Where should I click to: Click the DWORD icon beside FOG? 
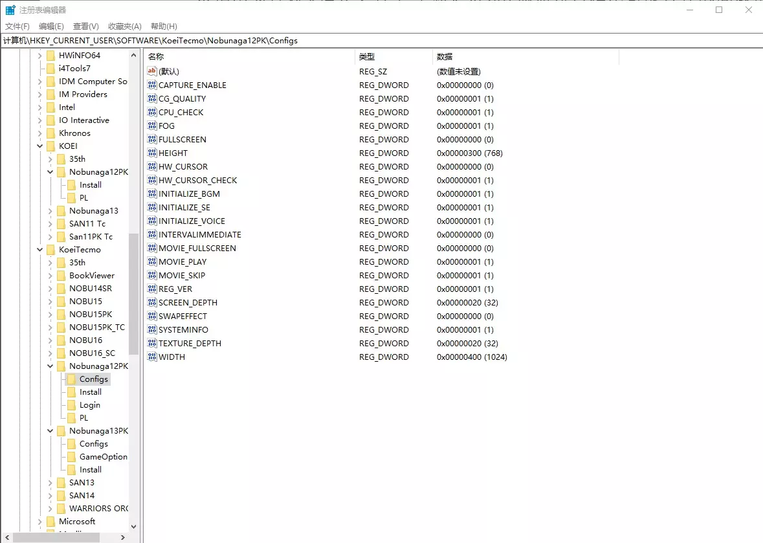coord(152,126)
